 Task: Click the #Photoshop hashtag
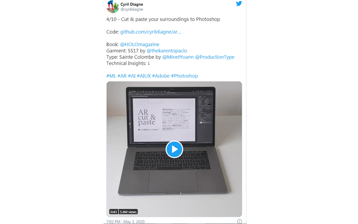tap(184, 76)
